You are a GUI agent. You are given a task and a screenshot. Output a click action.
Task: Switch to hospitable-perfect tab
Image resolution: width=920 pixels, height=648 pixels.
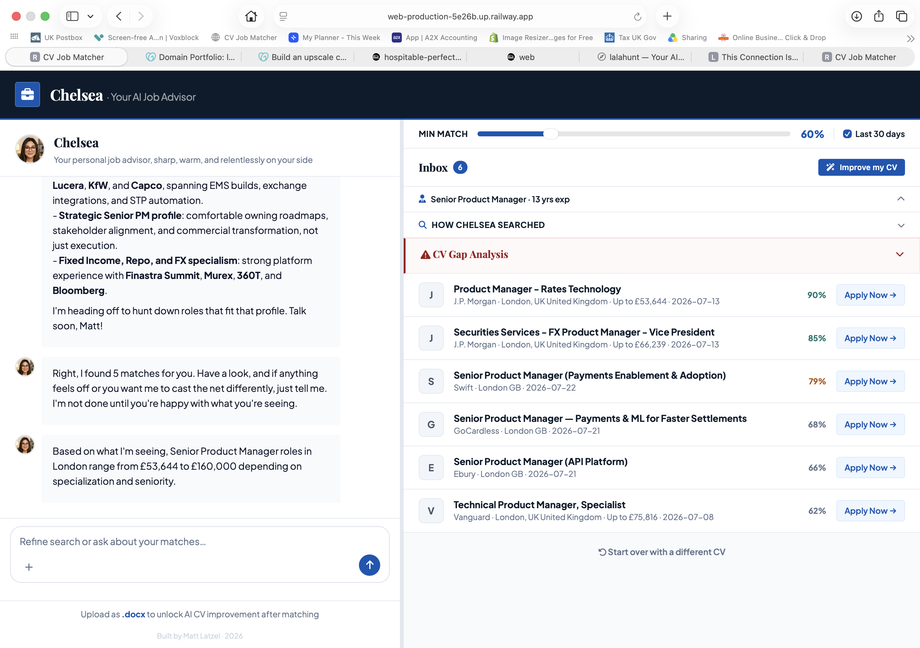click(x=417, y=57)
